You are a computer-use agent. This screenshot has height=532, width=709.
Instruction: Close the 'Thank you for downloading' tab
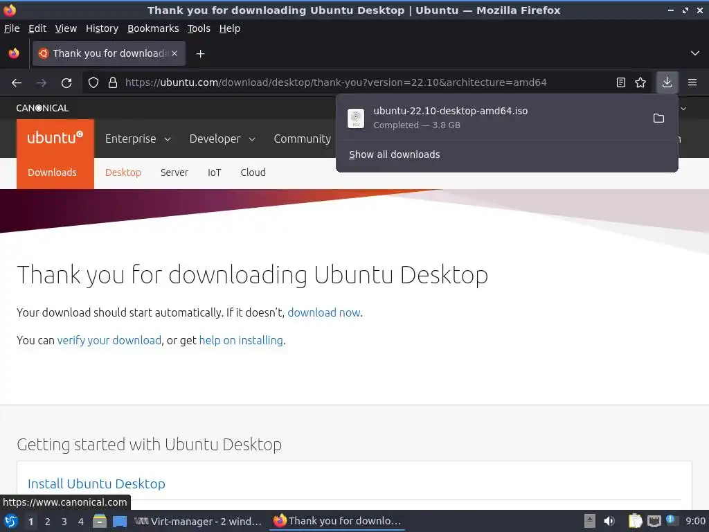(x=174, y=53)
